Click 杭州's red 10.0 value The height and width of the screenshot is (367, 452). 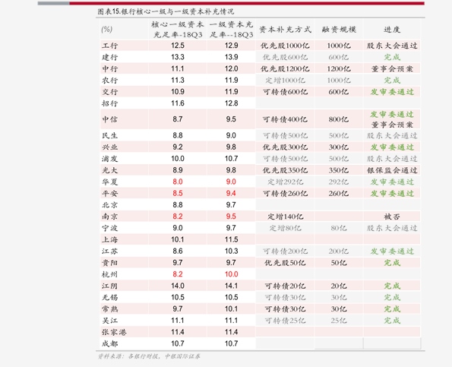[x=231, y=274]
